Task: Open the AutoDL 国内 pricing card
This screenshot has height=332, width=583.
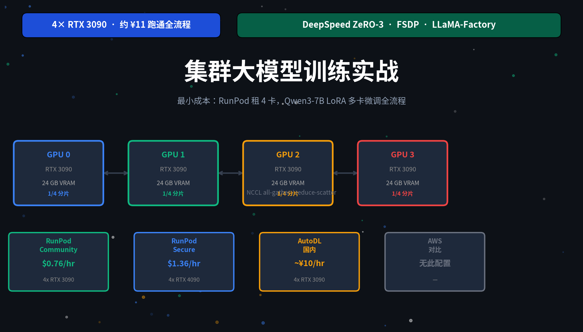Action: click(x=309, y=262)
